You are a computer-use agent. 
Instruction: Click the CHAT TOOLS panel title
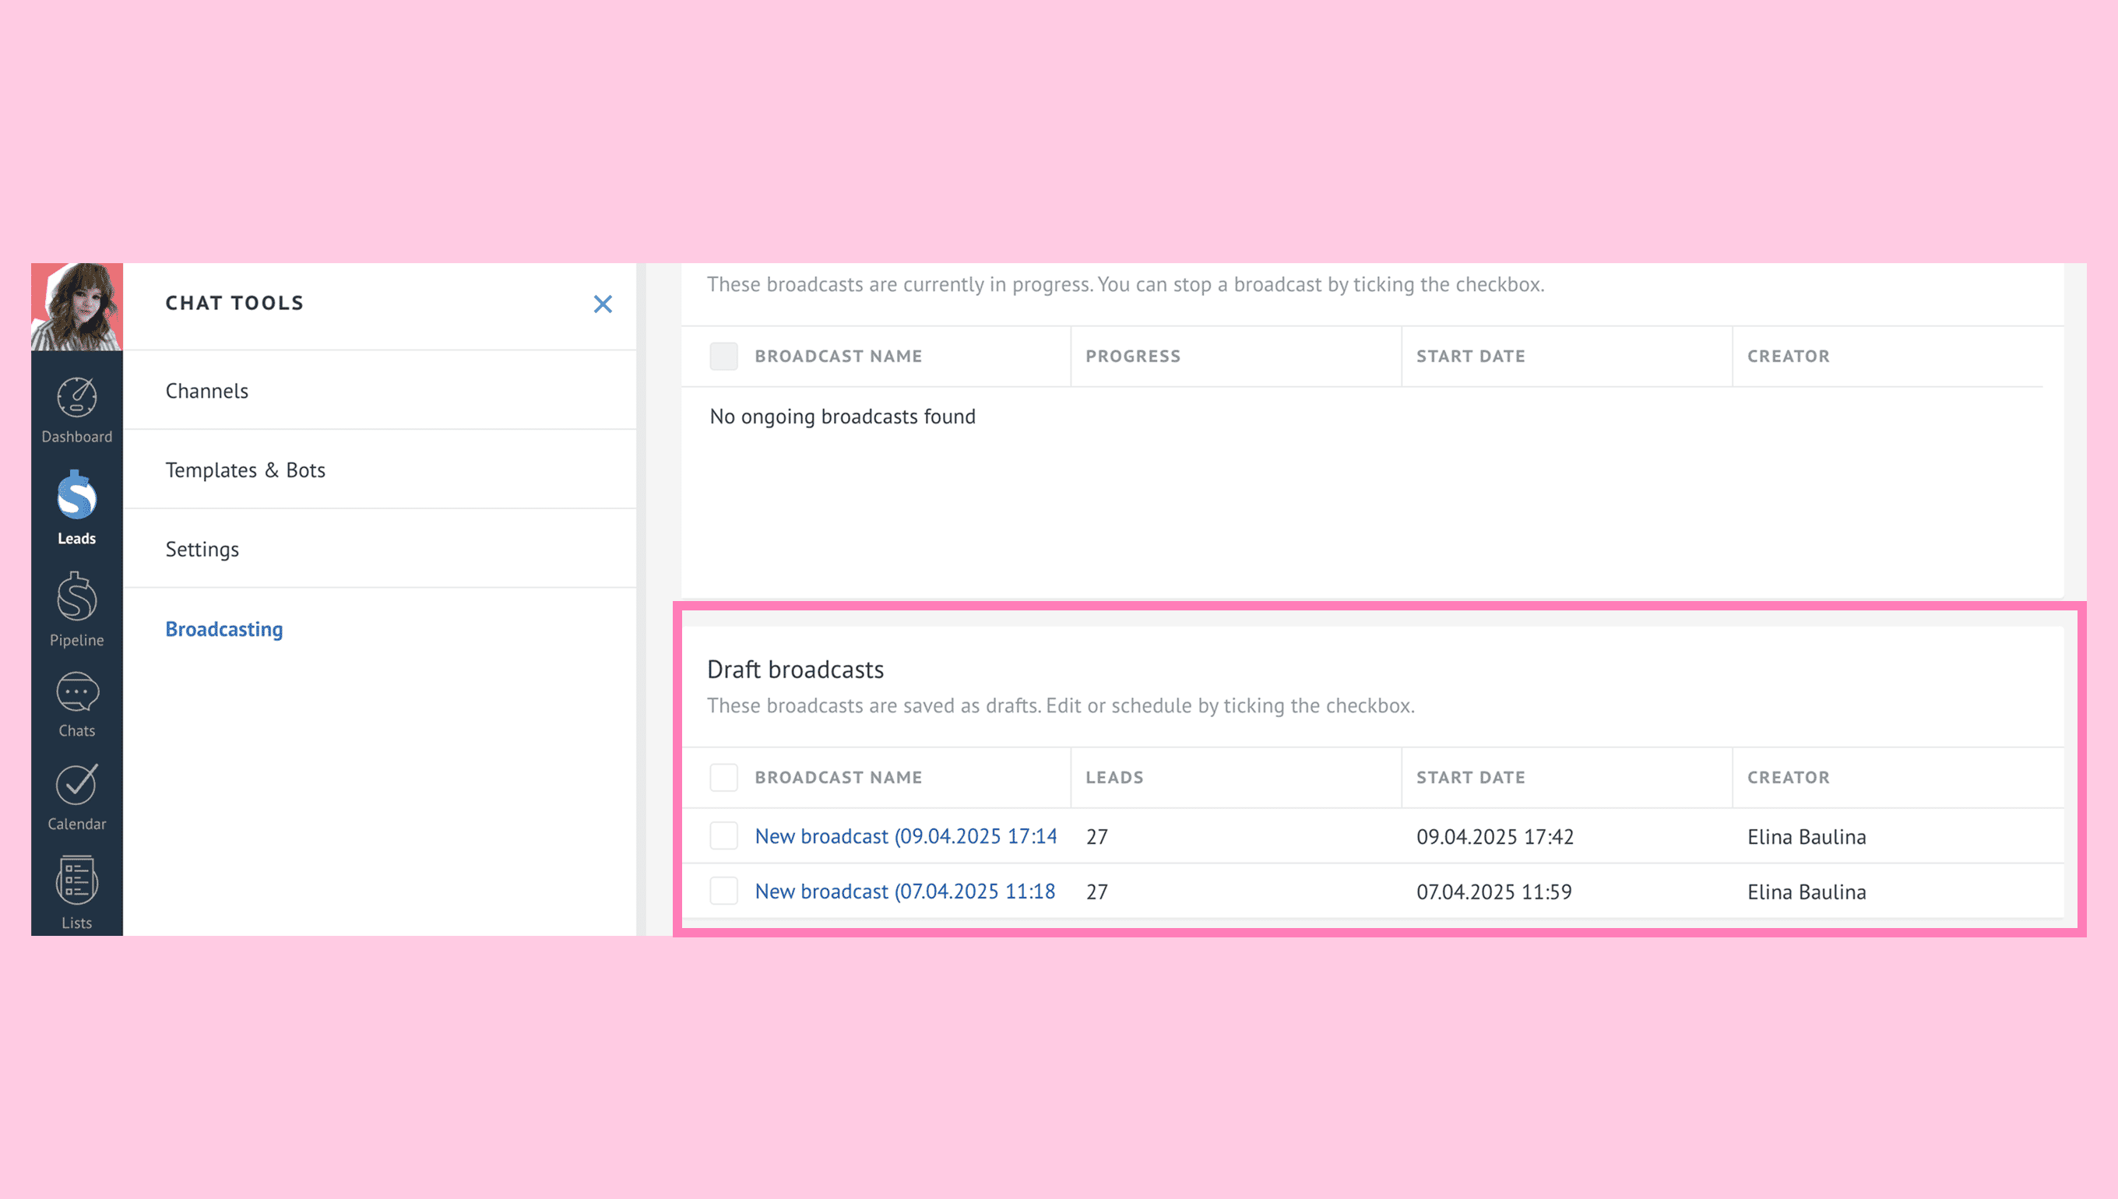tap(234, 303)
